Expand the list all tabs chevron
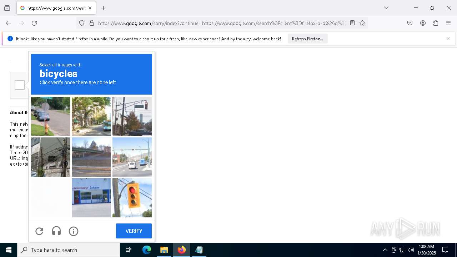The image size is (457, 257). 386,8
